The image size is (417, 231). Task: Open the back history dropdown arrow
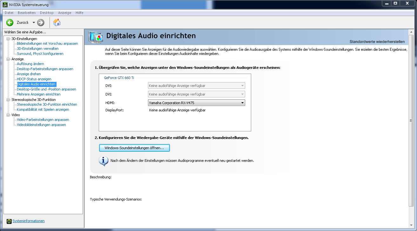(34, 23)
